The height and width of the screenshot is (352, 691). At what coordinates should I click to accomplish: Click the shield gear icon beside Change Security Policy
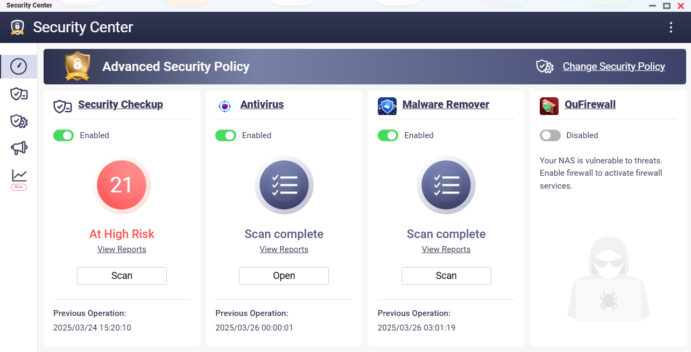click(x=545, y=66)
